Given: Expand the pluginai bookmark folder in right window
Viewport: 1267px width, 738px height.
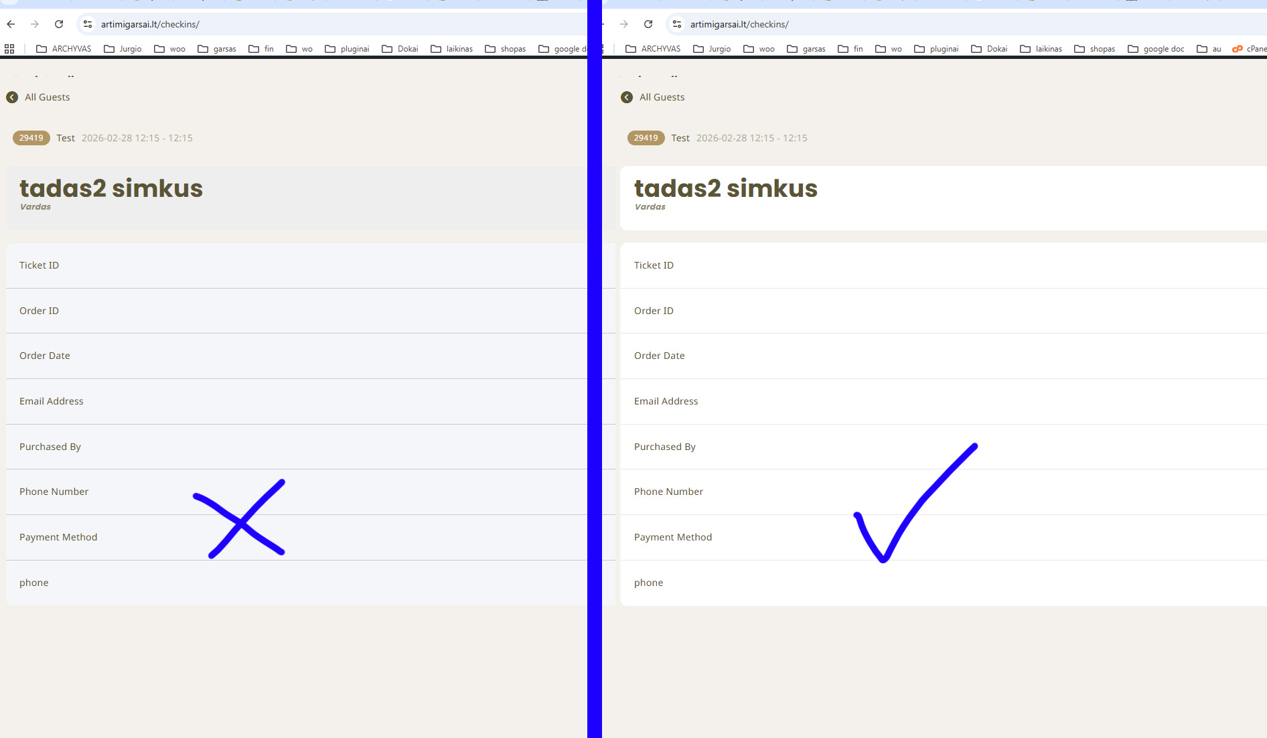Looking at the screenshot, I should 936,49.
